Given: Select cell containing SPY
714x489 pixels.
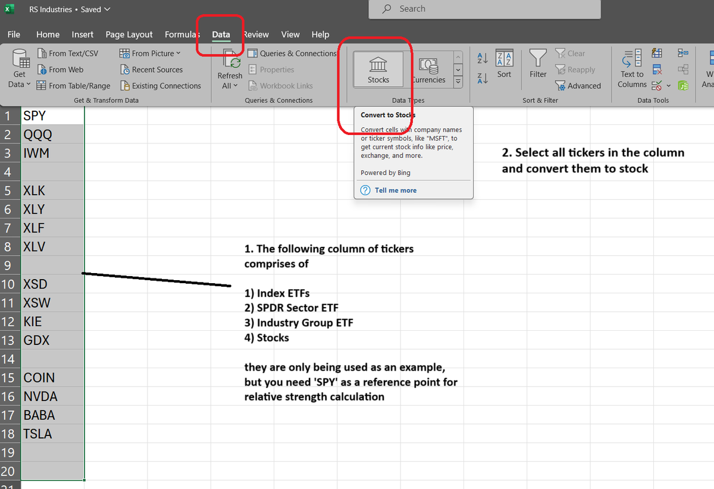Looking at the screenshot, I should (52, 115).
